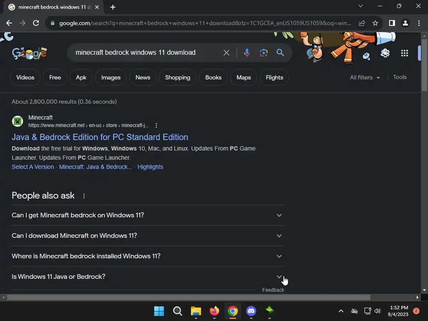
Task: Open Windows taskbar search
Action: 177,311
